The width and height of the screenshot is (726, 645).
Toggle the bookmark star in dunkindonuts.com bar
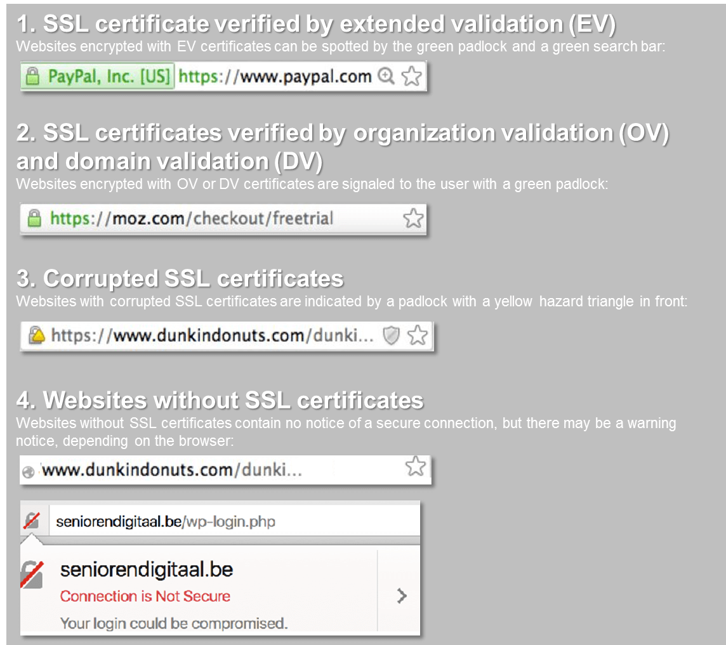coord(417,335)
